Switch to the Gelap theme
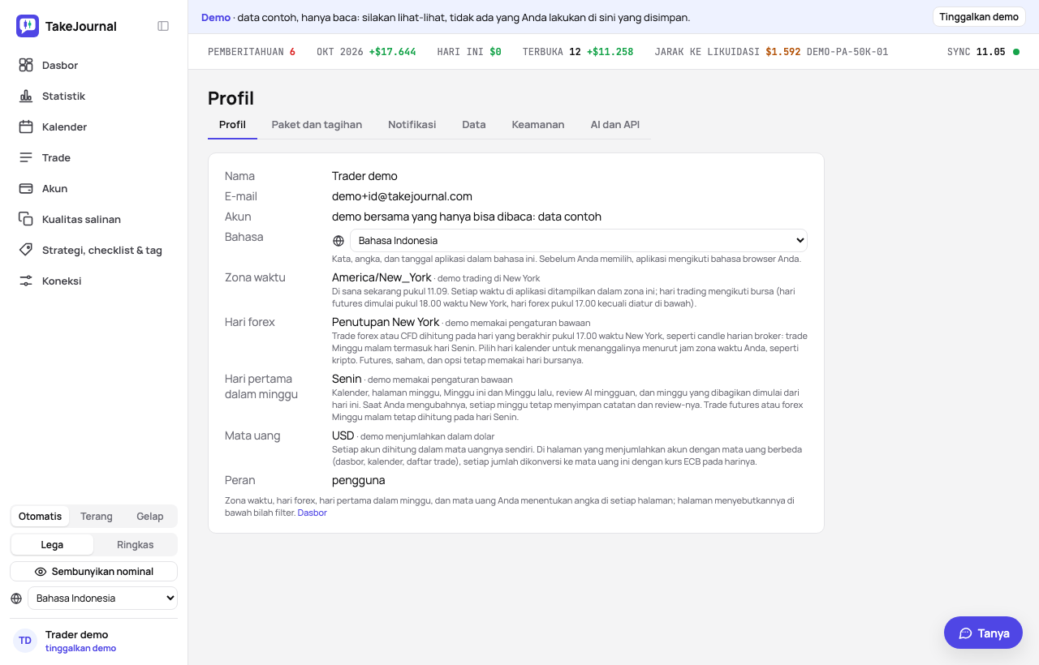The height and width of the screenshot is (665, 1039). point(150,517)
